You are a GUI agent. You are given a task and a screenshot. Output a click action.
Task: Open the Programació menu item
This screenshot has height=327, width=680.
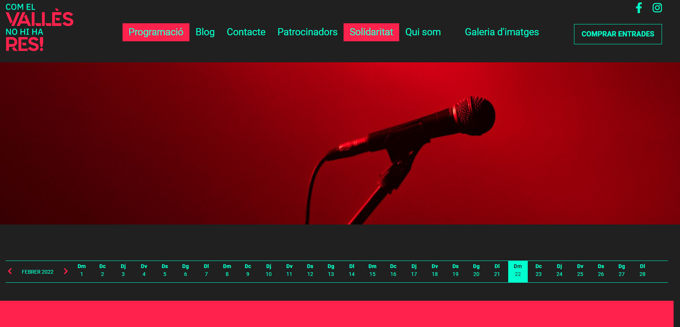tap(156, 32)
